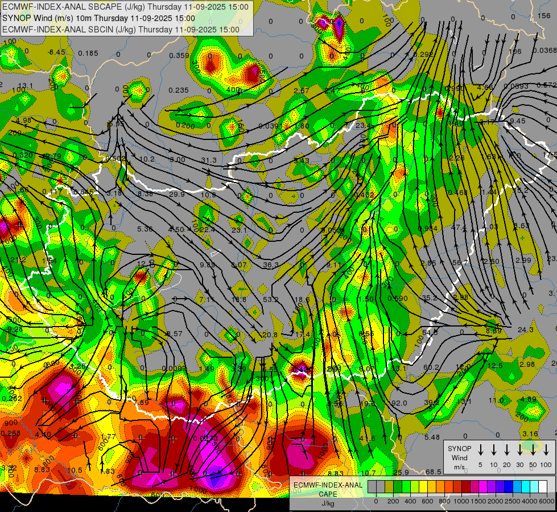
Task: Click the SYNOP Wind 10m title line
Action: (x=98, y=18)
